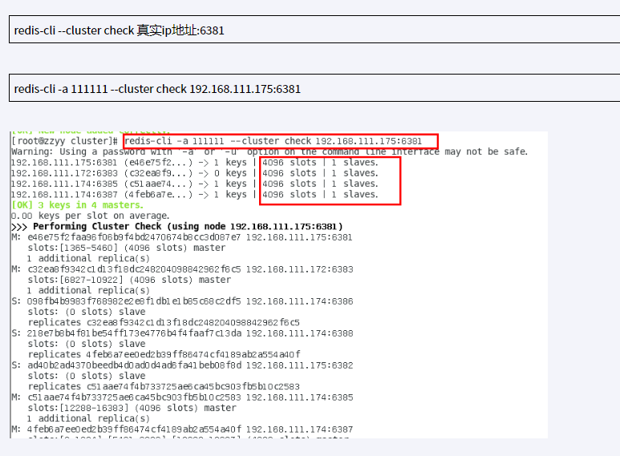Click the terminal screenshot image
Screen dimensions: 620x456
coord(279,284)
